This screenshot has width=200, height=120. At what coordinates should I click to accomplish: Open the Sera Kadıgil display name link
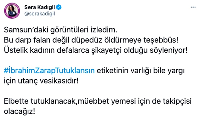coord(40,7)
